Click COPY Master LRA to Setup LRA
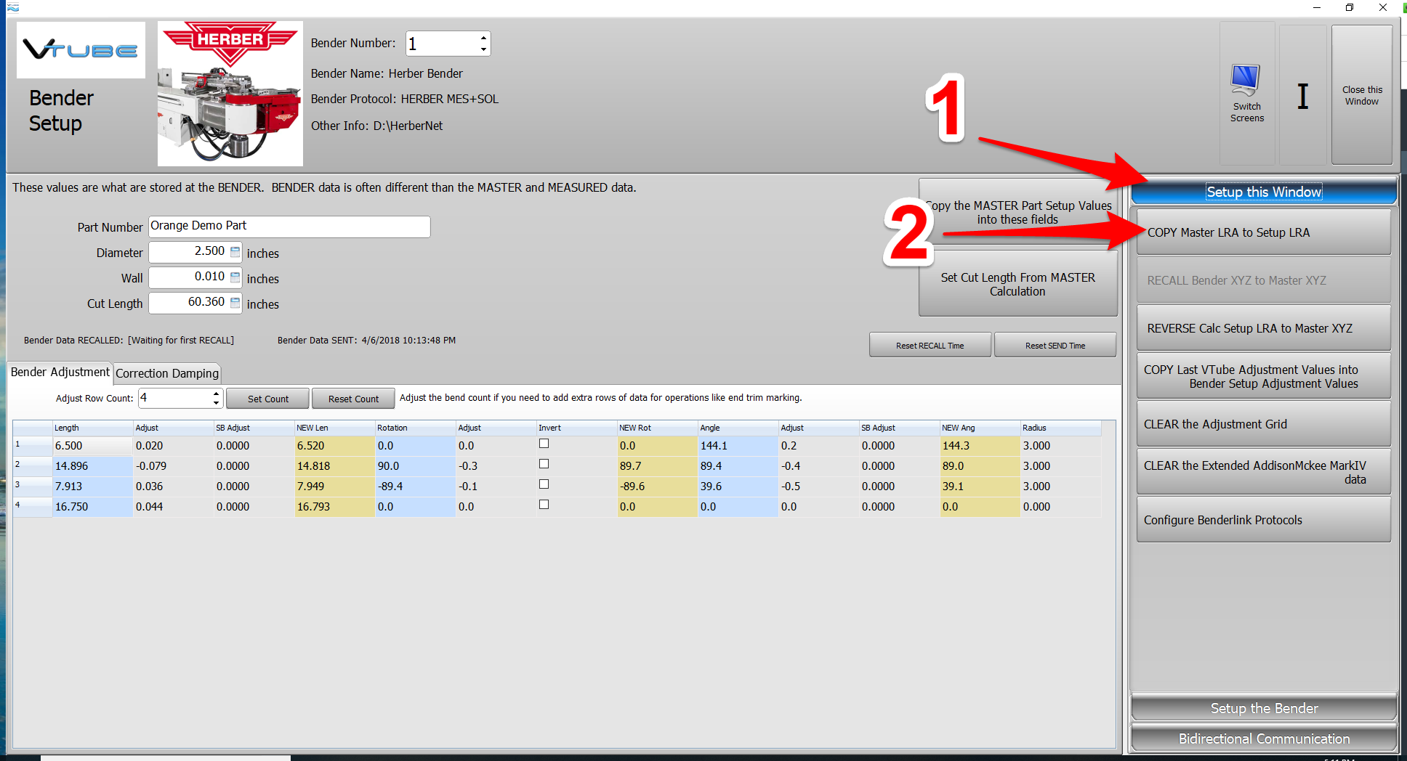Image resolution: width=1407 pixels, height=761 pixels. coord(1263,232)
